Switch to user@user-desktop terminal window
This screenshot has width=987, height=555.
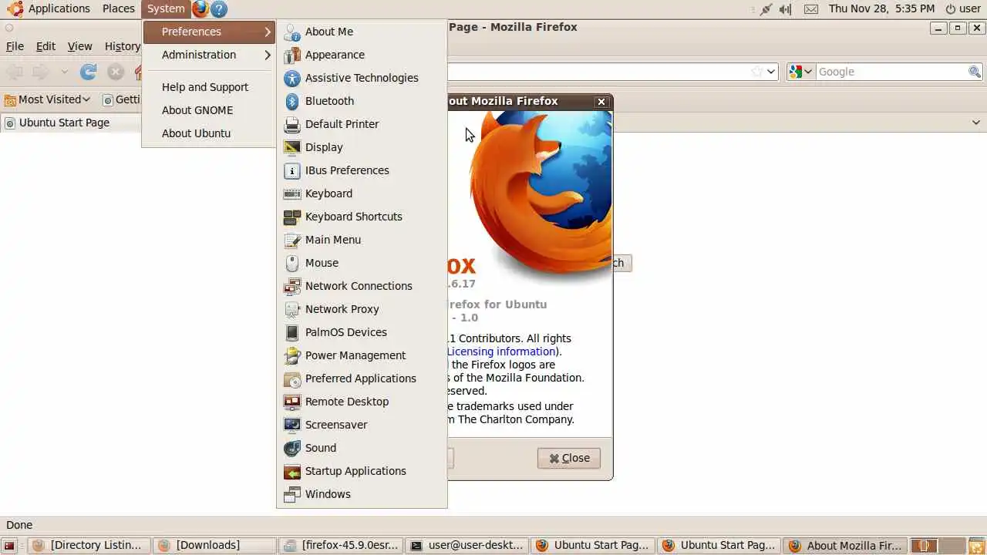coord(467,545)
